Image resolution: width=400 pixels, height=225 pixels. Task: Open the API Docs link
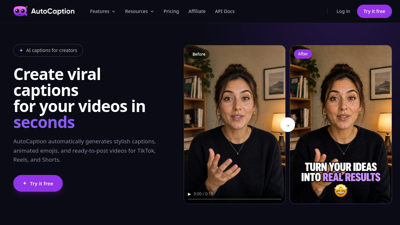(225, 11)
